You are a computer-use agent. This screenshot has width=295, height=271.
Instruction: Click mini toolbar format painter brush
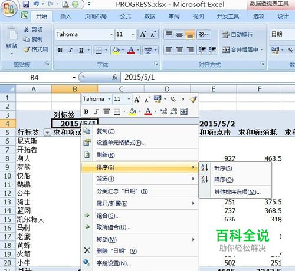(194, 99)
